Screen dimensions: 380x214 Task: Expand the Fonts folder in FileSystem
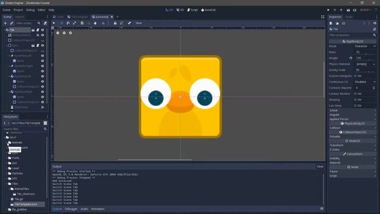pyautogui.click(x=7, y=158)
